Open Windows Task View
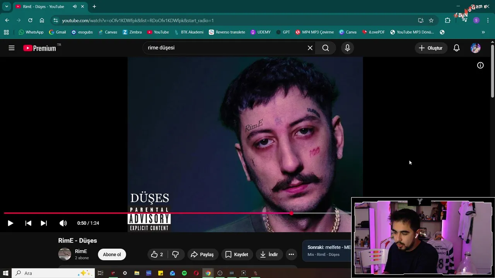 100,273
